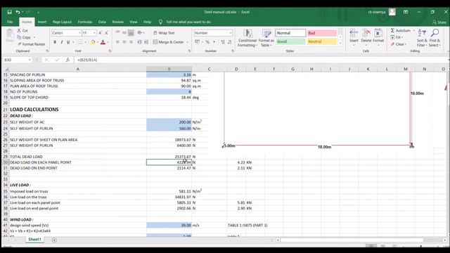Open the Review tab

[117, 22]
